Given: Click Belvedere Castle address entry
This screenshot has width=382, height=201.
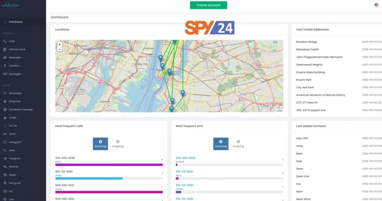Looking at the screenshot, I should pos(307,49).
